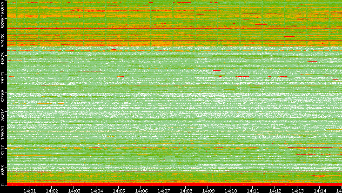
Task: Click the 45875 vertical axis label
Action: (x=2, y=60)
